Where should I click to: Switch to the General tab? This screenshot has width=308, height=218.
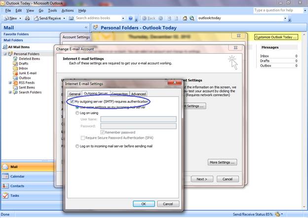(75, 94)
